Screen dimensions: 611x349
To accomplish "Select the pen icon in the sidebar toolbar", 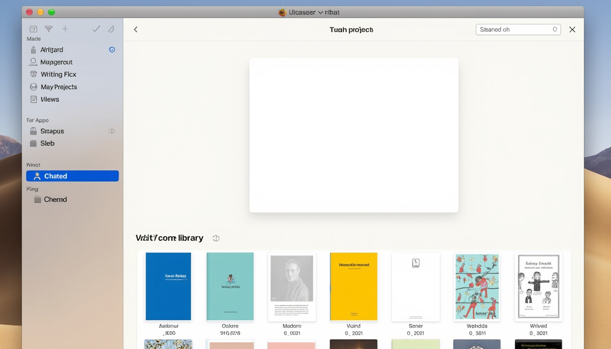I will pyautogui.click(x=111, y=28).
